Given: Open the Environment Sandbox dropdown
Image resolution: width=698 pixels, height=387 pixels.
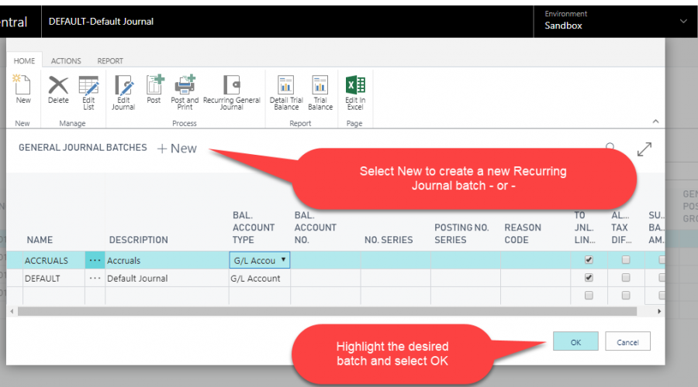Looking at the screenshot, I should click(683, 21).
